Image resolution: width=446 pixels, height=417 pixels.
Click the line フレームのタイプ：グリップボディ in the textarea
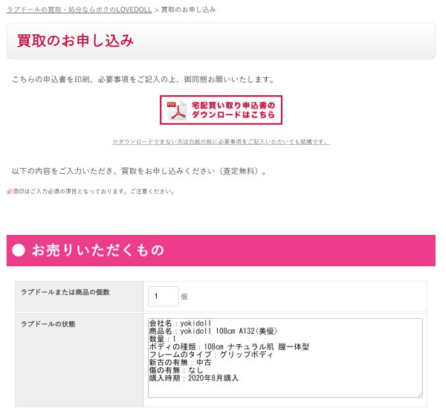coord(211,355)
